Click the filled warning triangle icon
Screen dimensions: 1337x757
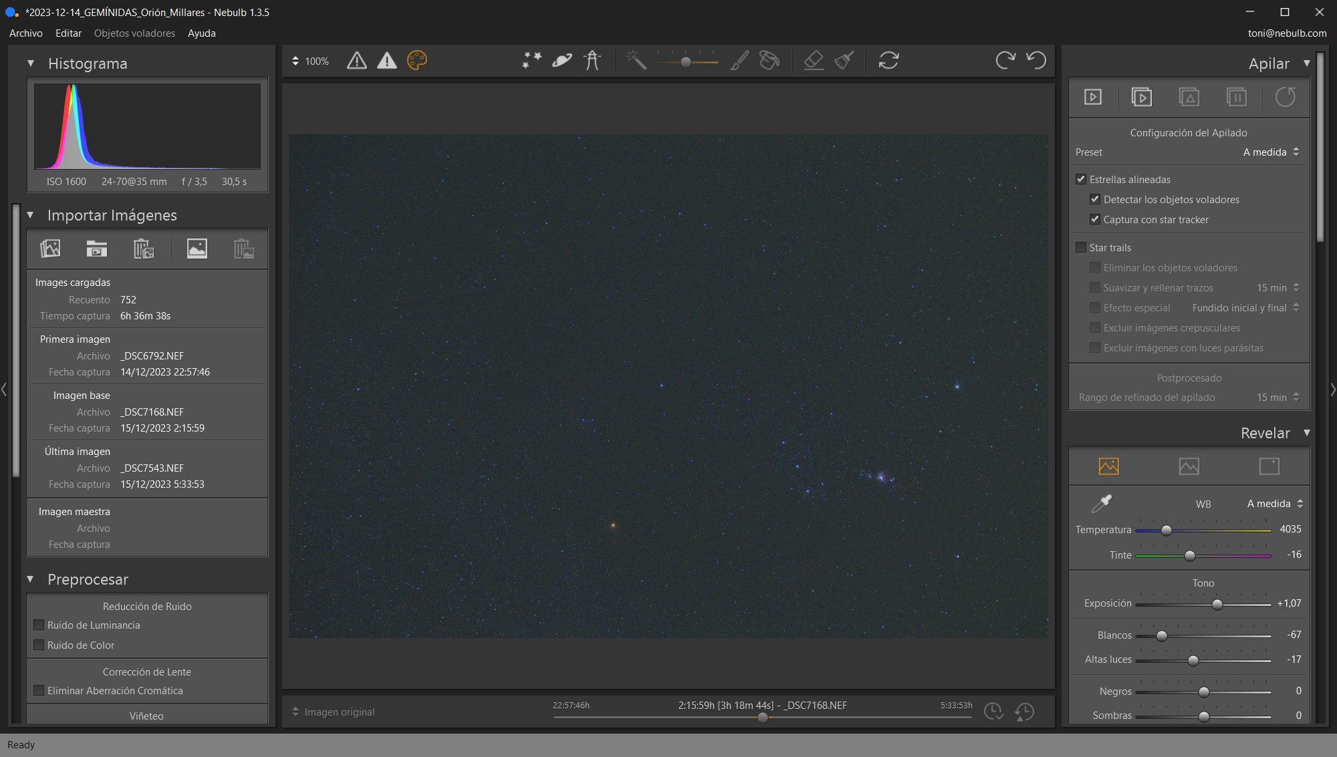coord(387,61)
